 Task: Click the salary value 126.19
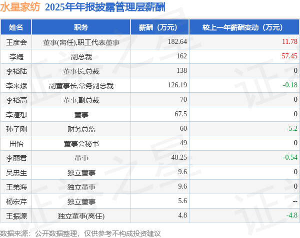click(177, 85)
